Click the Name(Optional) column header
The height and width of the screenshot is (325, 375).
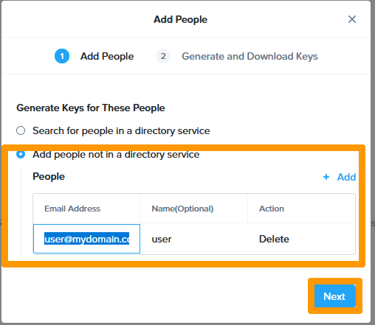click(x=182, y=209)
